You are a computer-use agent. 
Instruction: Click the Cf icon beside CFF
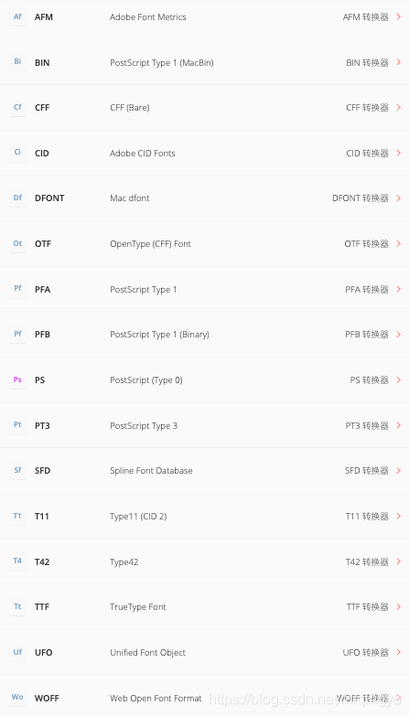click(17, 107)
